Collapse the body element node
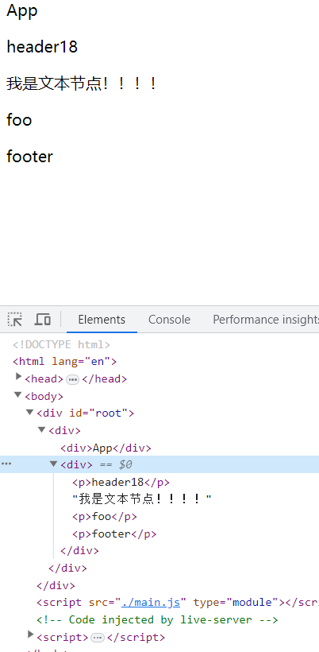 tap(17, 394)
